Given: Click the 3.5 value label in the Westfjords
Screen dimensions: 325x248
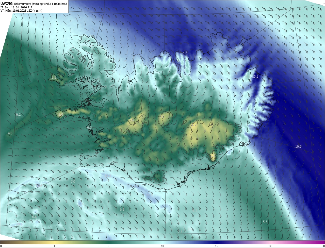Looking at the screenshot, I should click(54, 78).
